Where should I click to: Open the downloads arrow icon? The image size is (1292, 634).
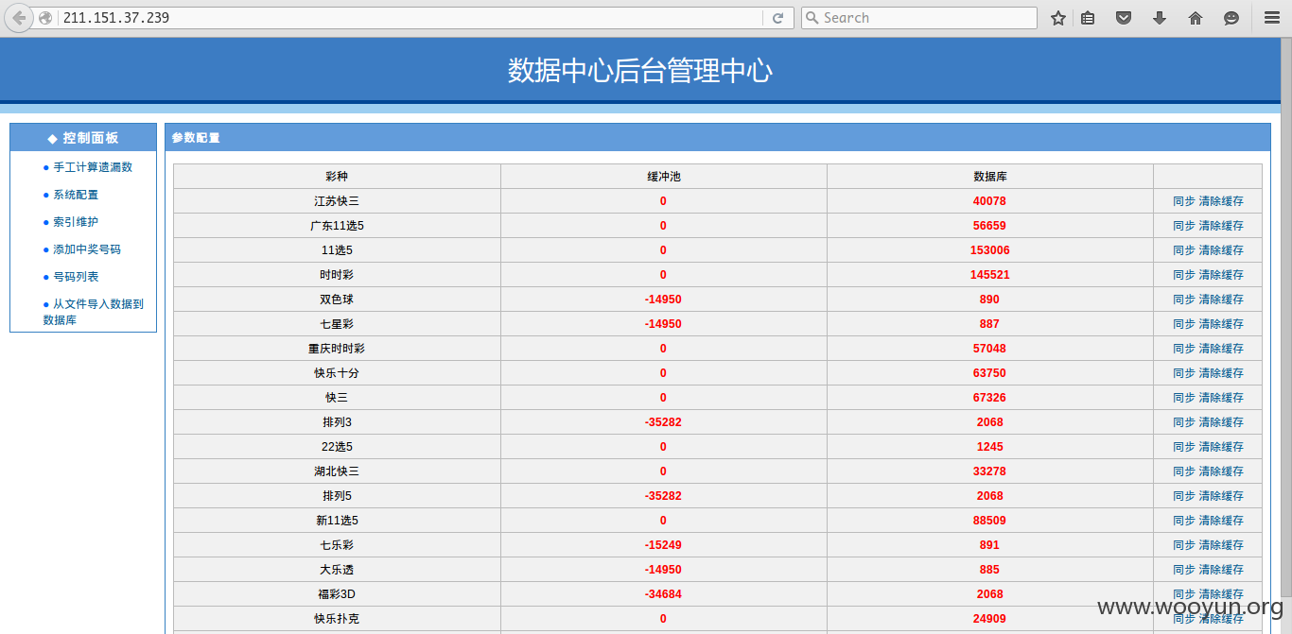[1160, 18]
